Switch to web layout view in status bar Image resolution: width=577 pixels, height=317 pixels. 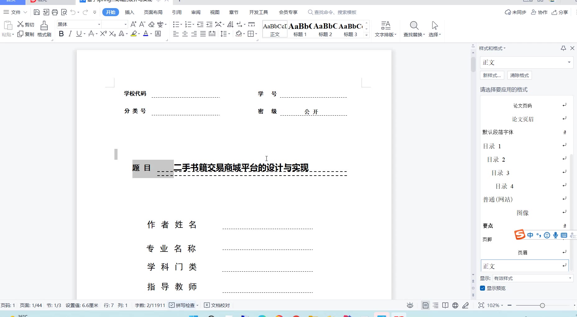tap(455, 306)
